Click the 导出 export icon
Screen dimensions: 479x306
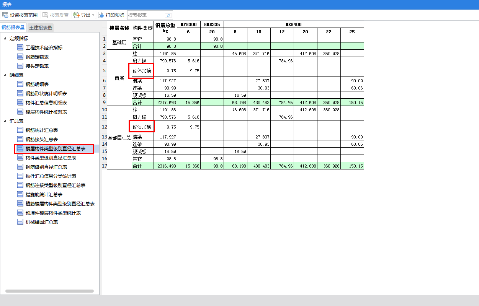(x=77, y=15)
